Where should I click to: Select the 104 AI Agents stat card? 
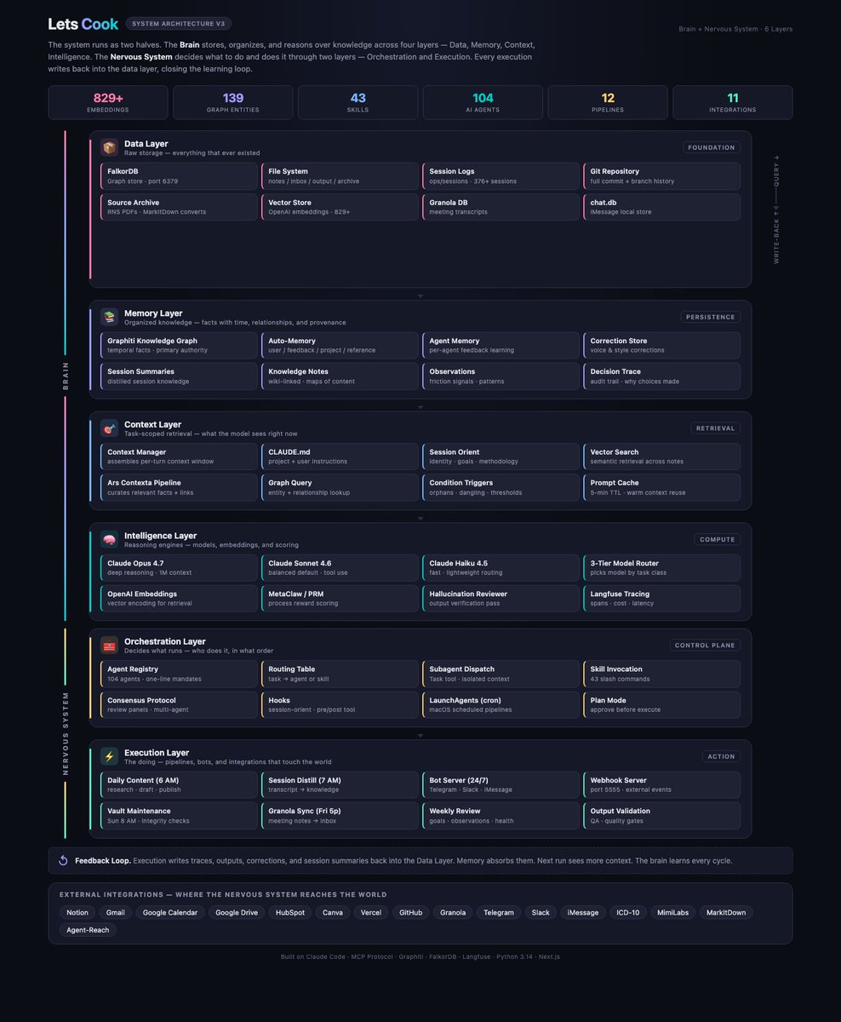coord(483,102)
